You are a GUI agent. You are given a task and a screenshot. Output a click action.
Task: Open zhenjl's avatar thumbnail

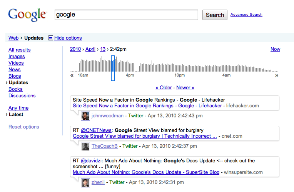point(85,183)
